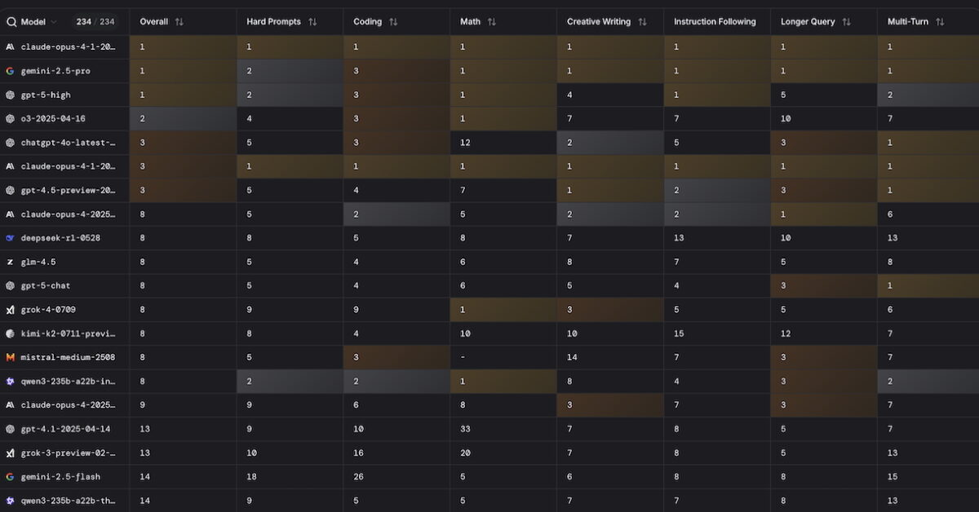Select the gemini-2.5-flash model name

point(60,476)
